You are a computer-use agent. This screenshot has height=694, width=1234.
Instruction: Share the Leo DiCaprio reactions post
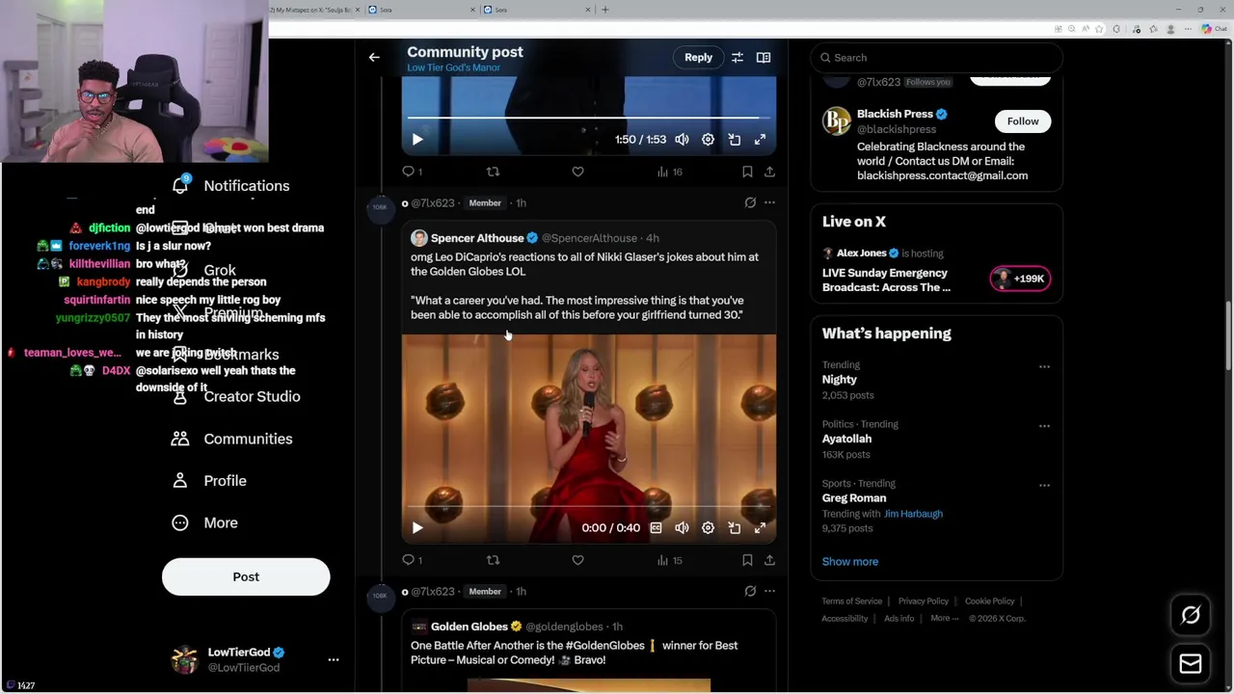tap(769, 560)
